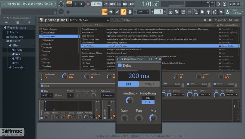Image resolution: width=245 pixels, height=139 pixels.
Task: Toggle the Delay enable blue square
Action: coord(120,65)
